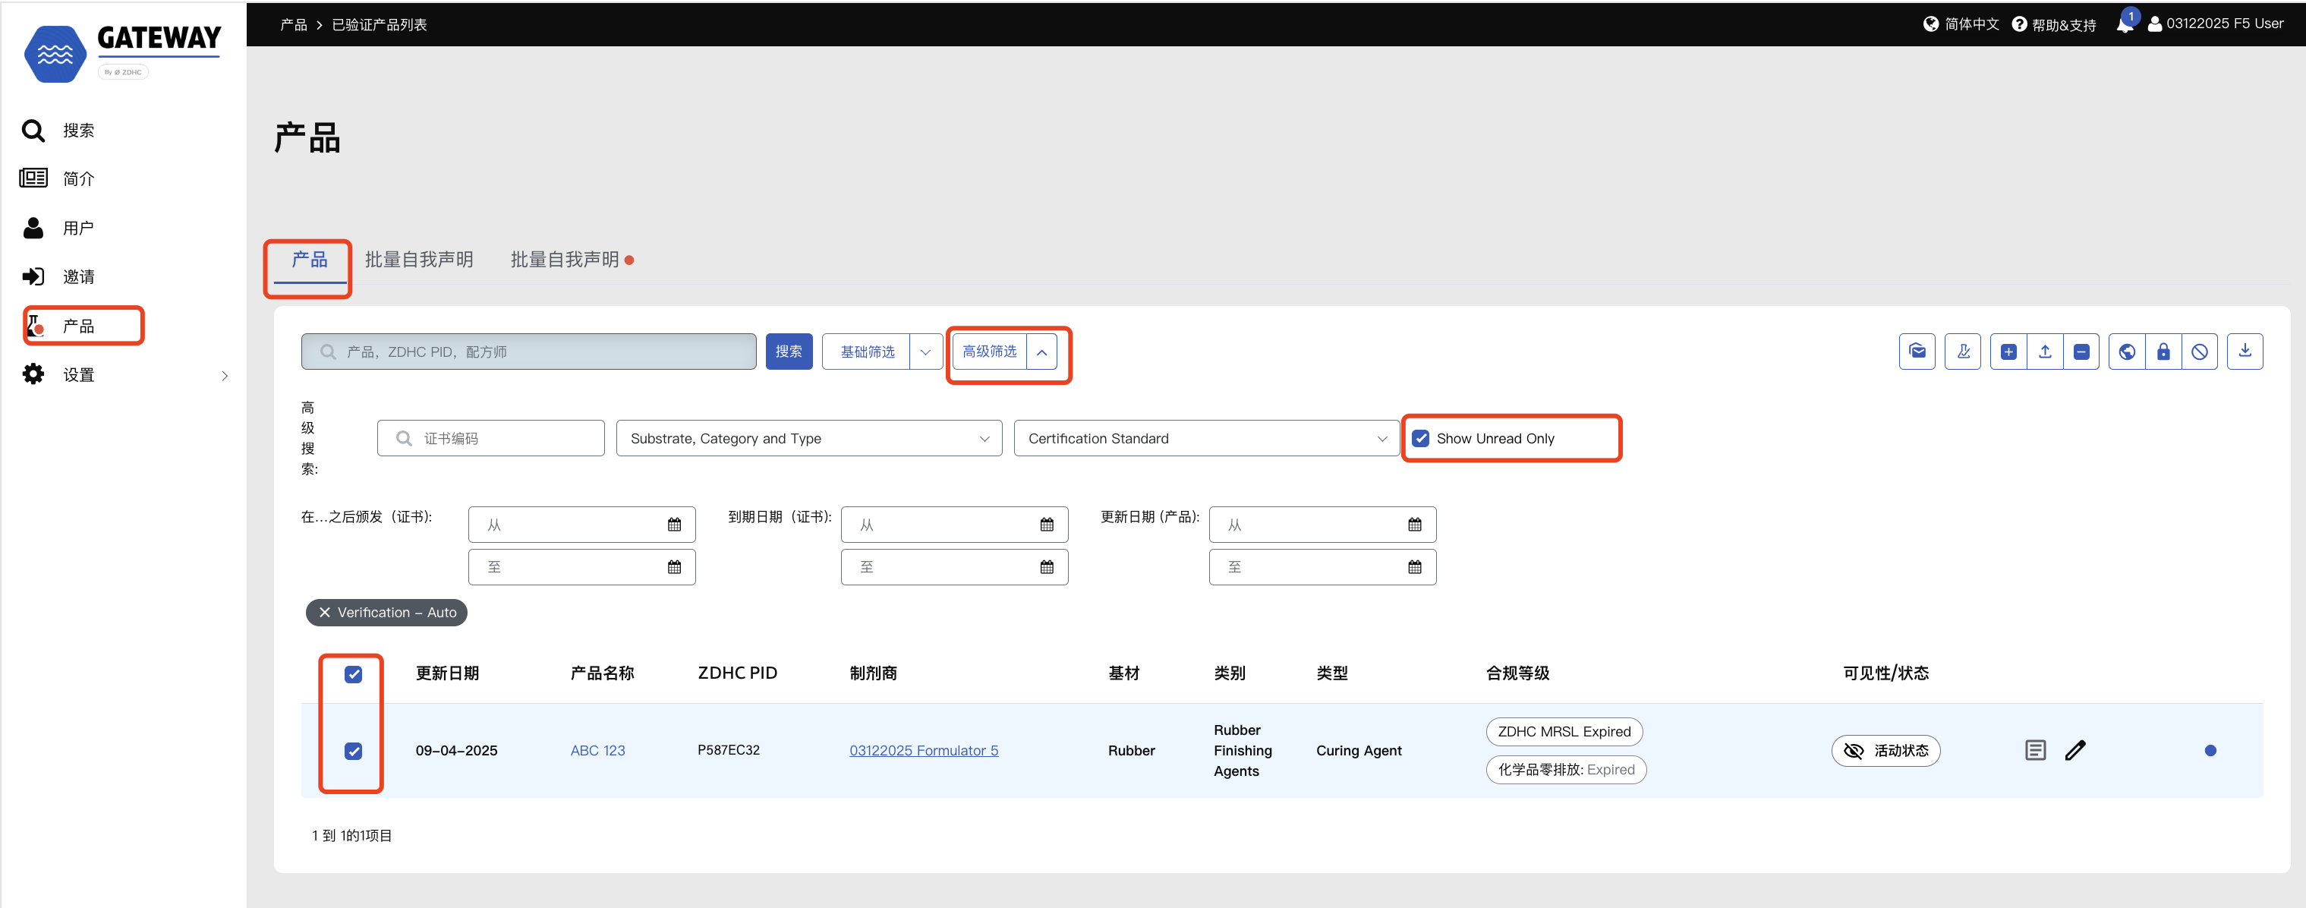The width and height of the screenshot is (2306, 908).
Task: Expand the 基础筛选 dropdown arrow
Action: 925,352
